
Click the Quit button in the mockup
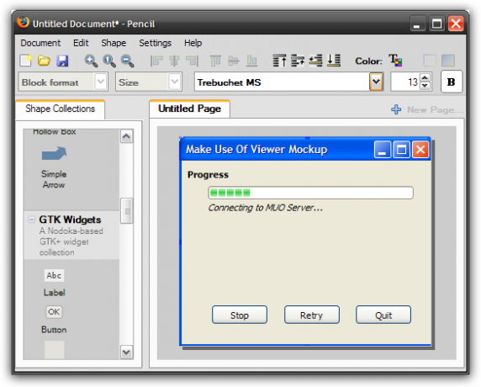tap(383, 315)
